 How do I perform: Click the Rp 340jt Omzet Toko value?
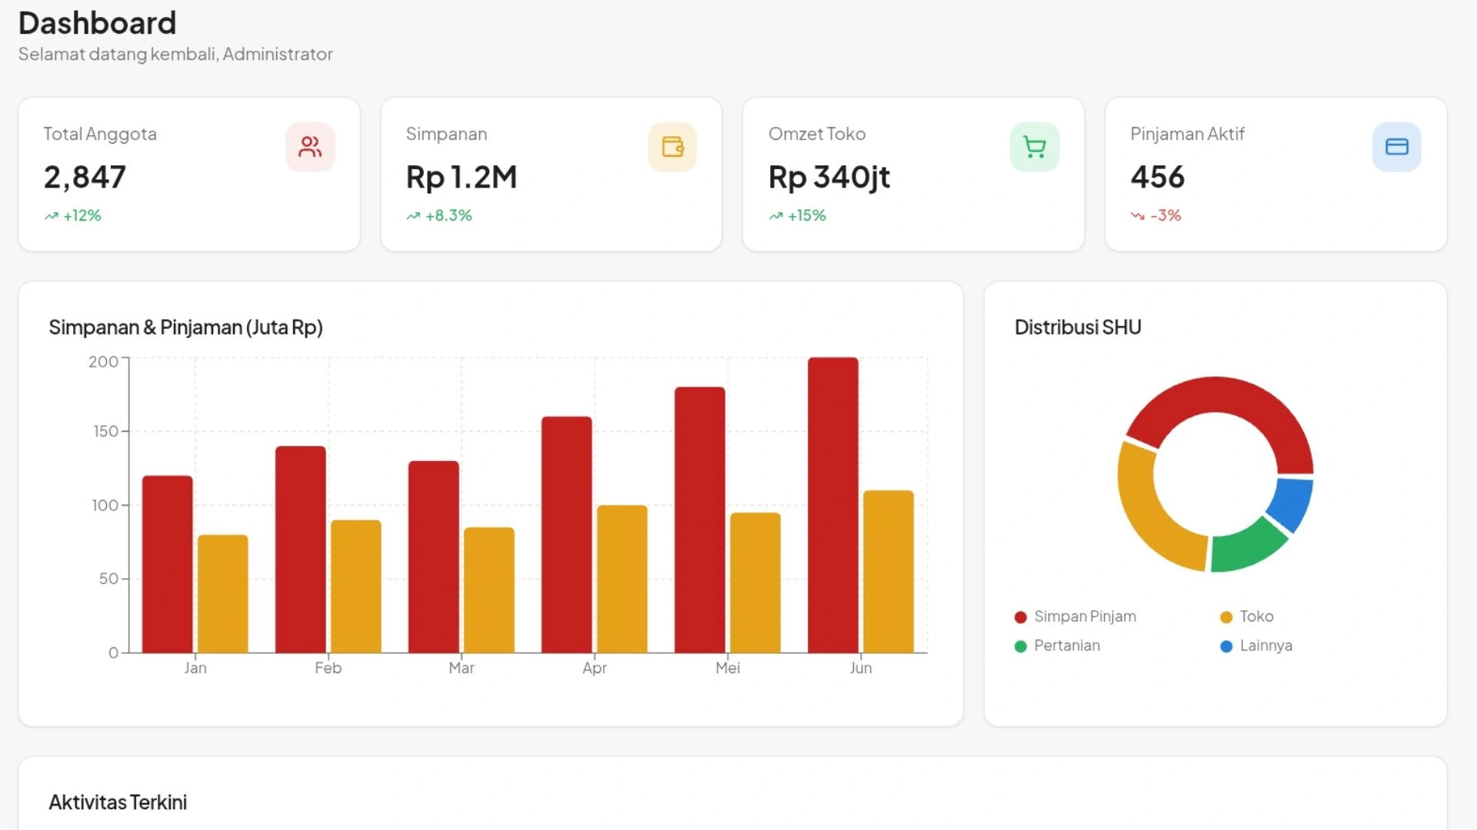(x=829, y=178)
